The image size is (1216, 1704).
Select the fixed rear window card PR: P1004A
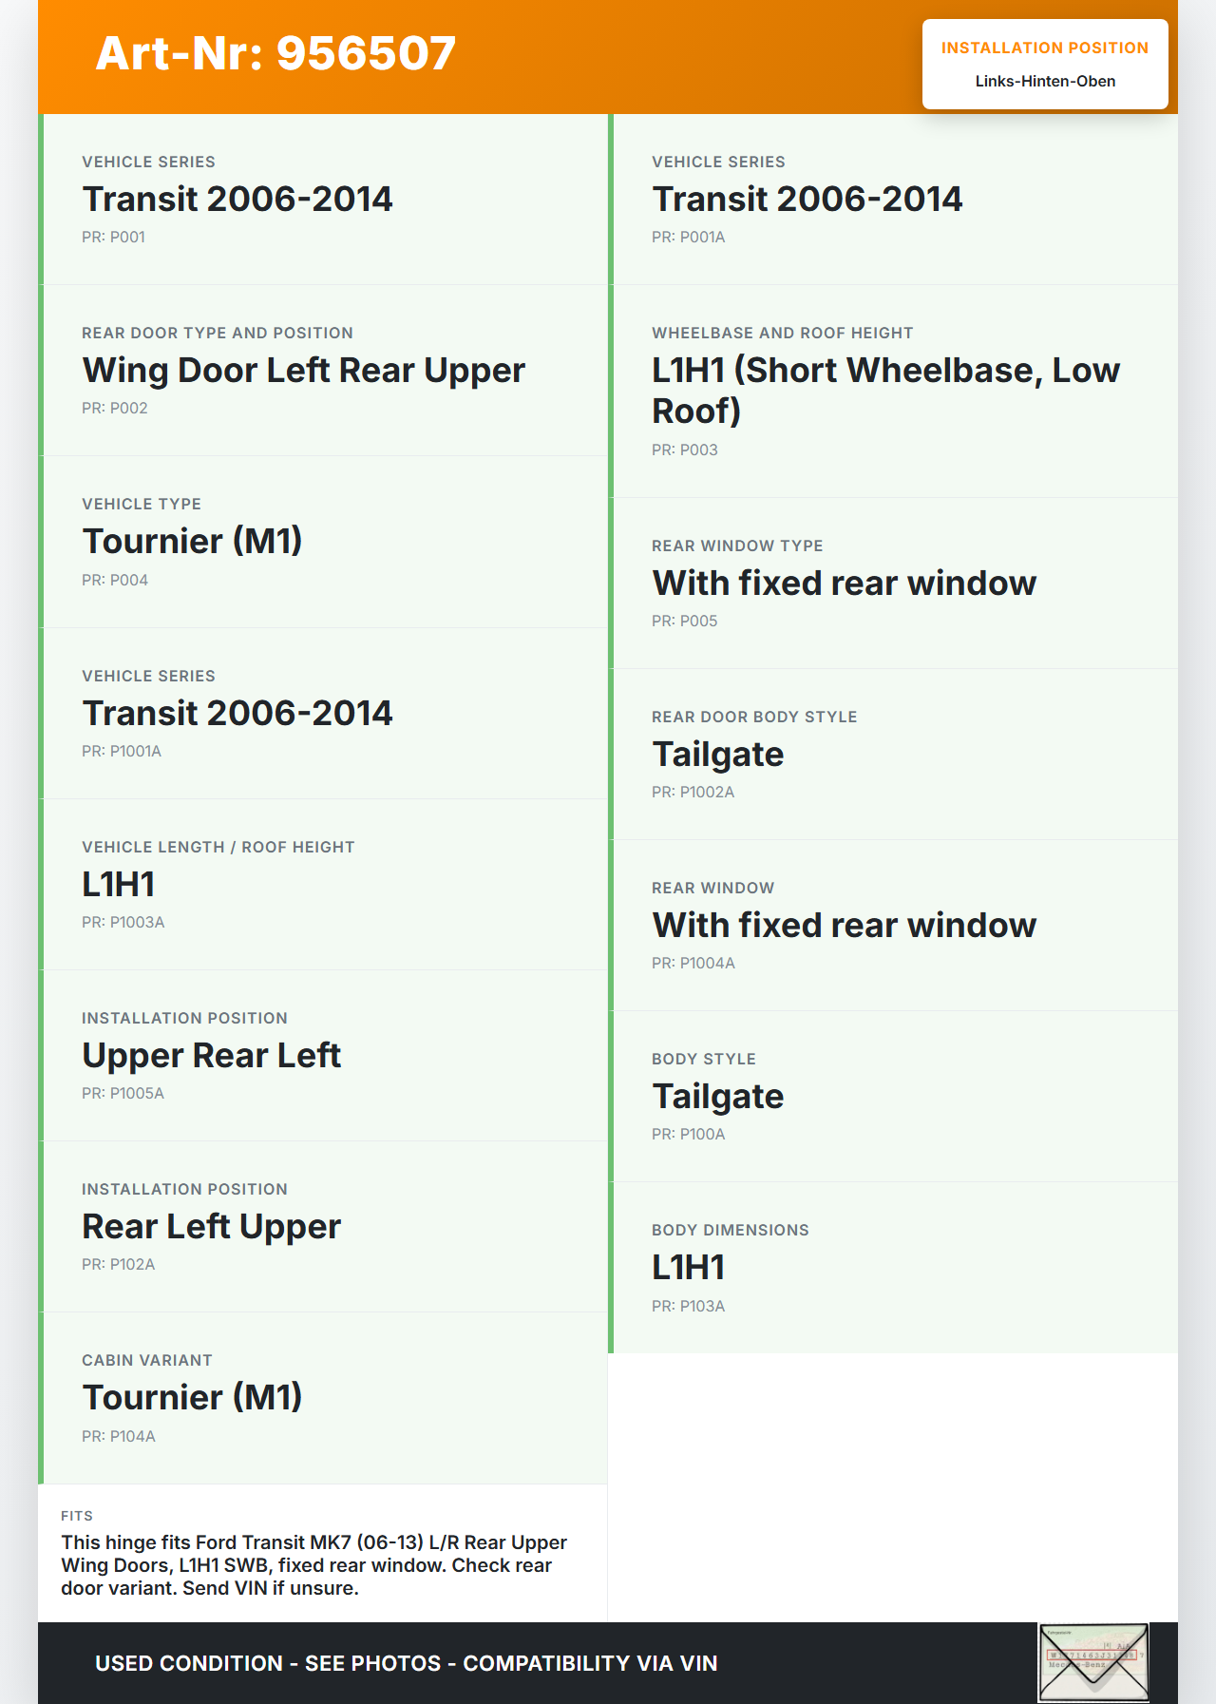point(895,925)
